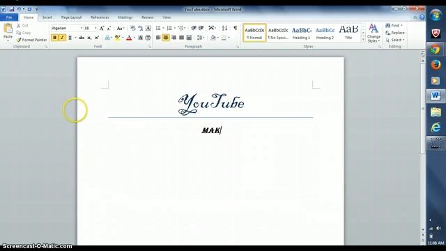Screen dimensions: 446x251
Task: Open Google Chrome from taskbar
Action: (x=435, y=50)
